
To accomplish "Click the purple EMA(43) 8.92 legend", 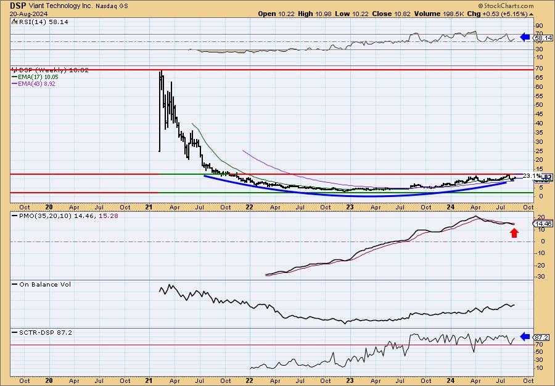I will pos(34,83).
